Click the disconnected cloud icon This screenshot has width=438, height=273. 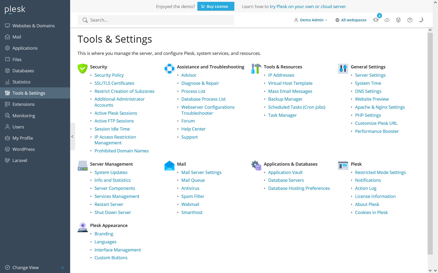click(x=387, y=20)
